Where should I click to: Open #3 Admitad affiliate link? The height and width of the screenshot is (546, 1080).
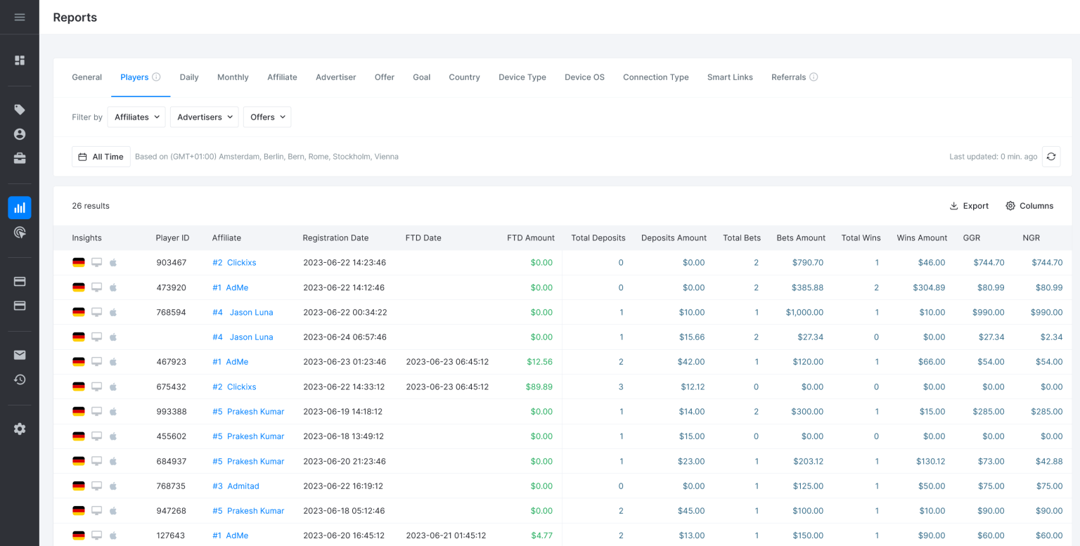pyautogui.click(x=236, y=486)
